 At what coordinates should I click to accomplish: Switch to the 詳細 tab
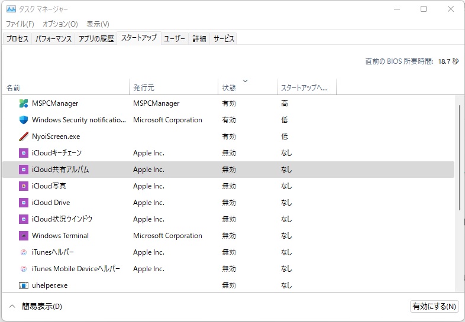(x=199, y=38)
